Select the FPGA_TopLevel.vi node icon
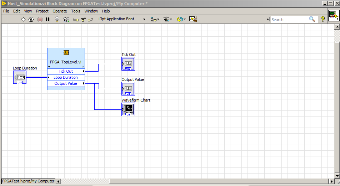Screen dimensions: 340x186 pos(66,53)
